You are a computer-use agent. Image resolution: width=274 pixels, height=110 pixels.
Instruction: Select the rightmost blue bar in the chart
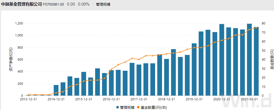tap(256, 61)
